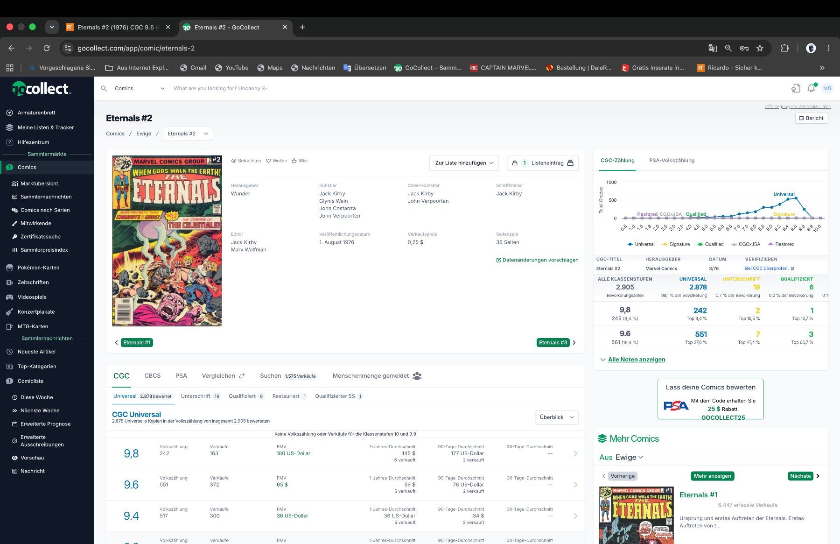Open the Comics search category dropdown
The width and height of the screenshot is (840, 544).
(139, 88)
